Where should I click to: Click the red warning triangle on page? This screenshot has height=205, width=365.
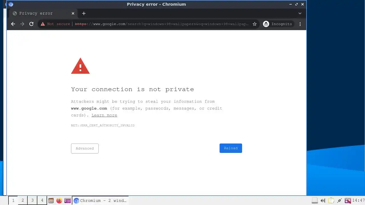pos(80,66)
